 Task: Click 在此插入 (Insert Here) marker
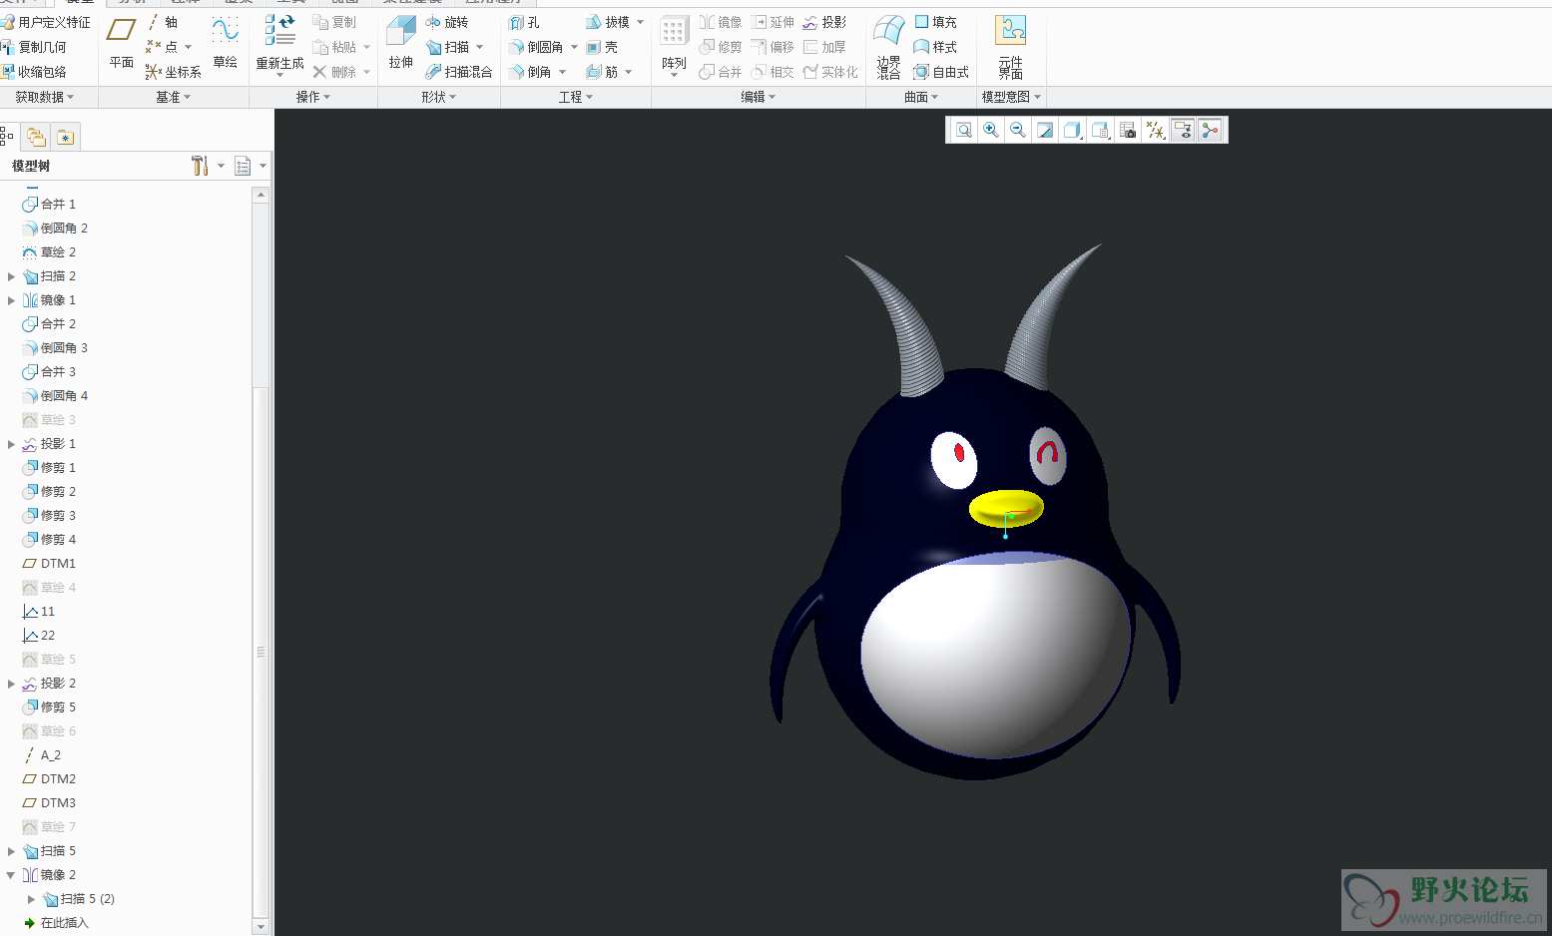56,923
